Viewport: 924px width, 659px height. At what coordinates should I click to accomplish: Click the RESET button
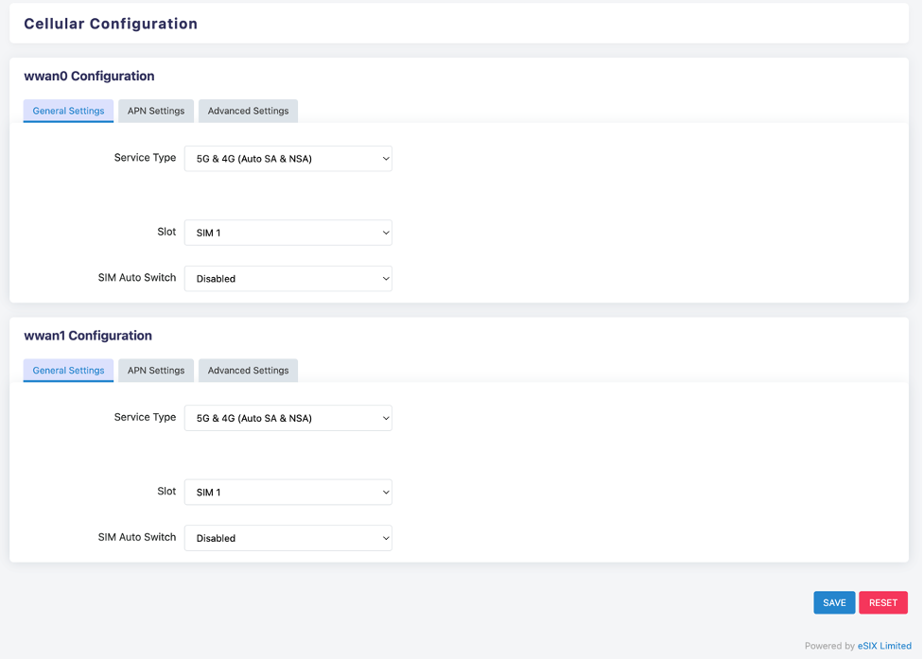[882, 602]
